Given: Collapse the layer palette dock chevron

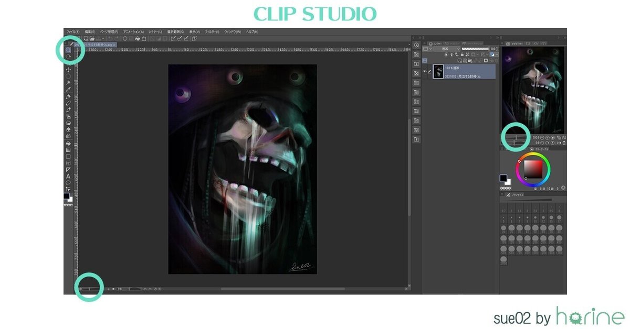Looking at the screenshot, I should point(498,38).
